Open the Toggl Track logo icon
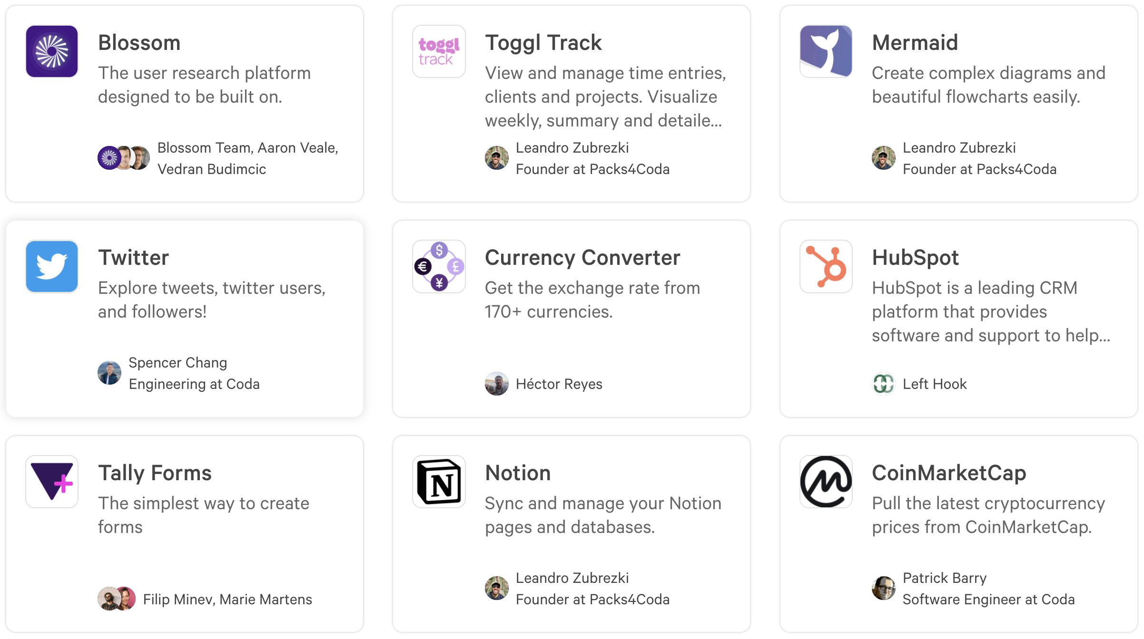The height and width of the screenshot is (639, 1144). (x=439, y=51)
